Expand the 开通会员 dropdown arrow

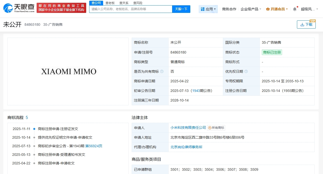pos(287,9)
